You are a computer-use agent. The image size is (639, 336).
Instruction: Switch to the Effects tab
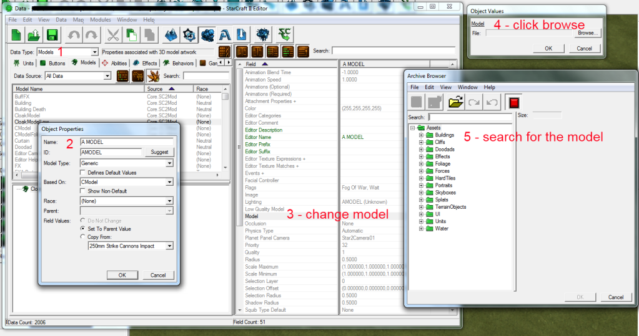click(145, 63)
